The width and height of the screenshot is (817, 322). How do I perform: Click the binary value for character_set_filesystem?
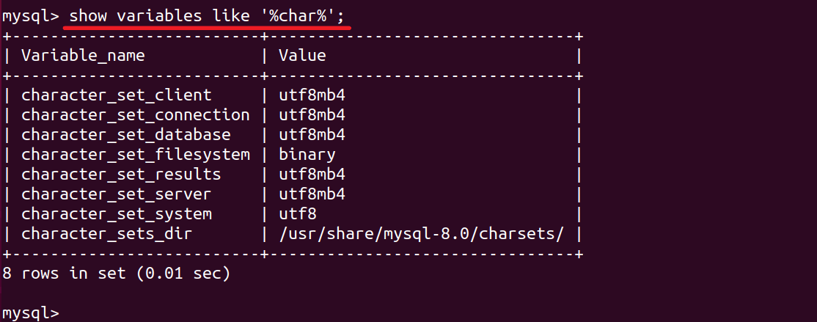click(307, 154)
